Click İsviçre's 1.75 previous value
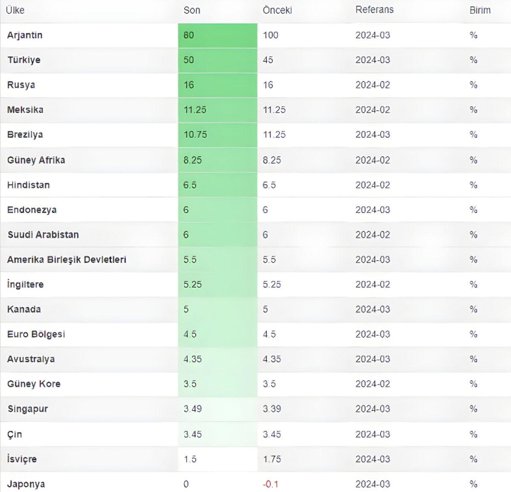The height and width of the screenshot is (492, 511). [272, 459]
